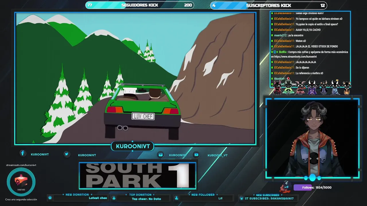Click the YouTube icon beside KUROONI_YT

(x=196, y=154)
